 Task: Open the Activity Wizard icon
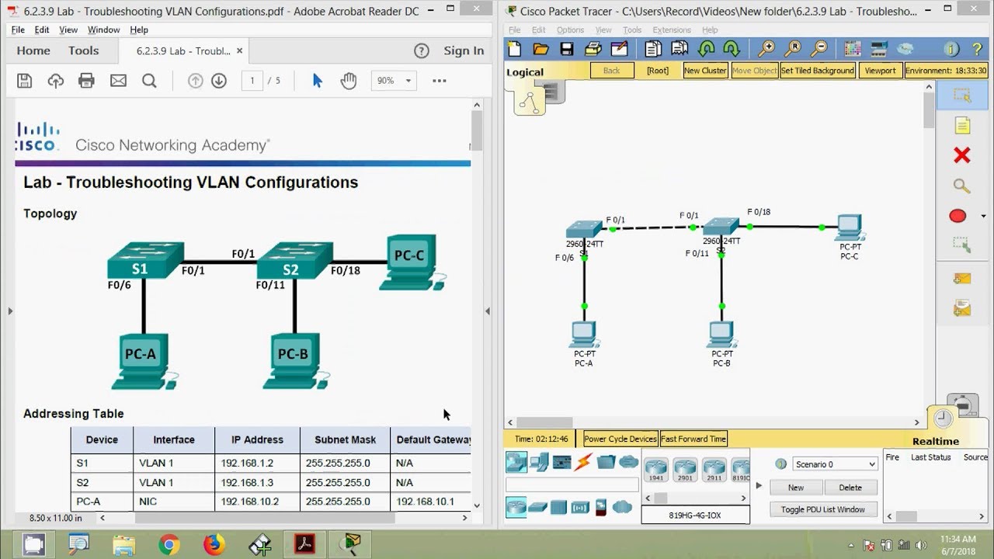[x=619, y=49]
